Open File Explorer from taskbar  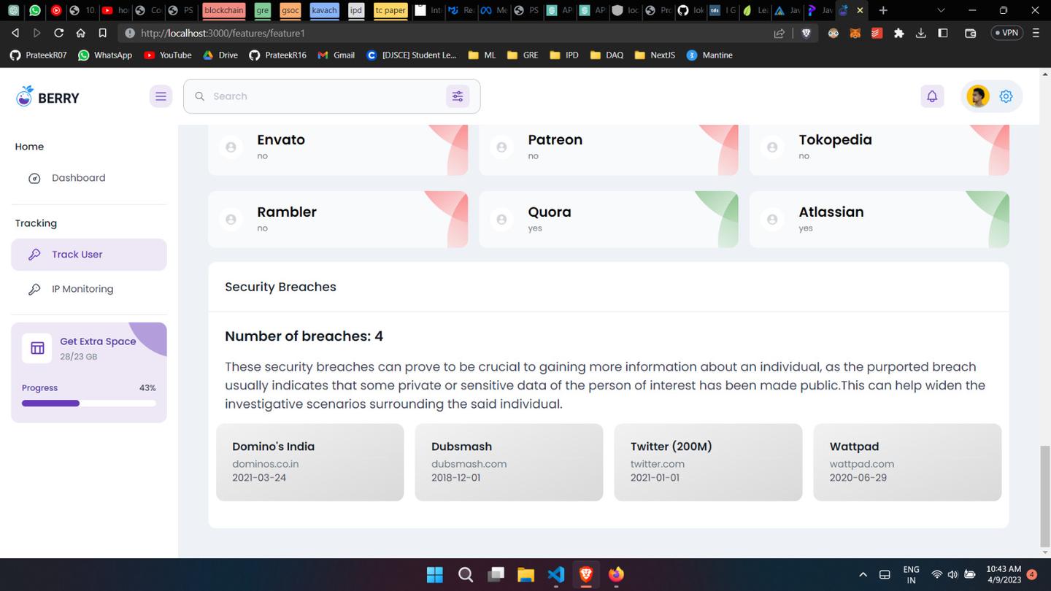[x=525, y=575]
